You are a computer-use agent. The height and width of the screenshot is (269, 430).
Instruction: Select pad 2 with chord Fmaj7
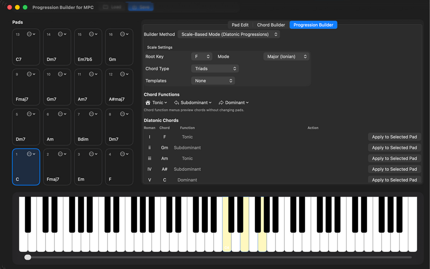tap(57, 167)
